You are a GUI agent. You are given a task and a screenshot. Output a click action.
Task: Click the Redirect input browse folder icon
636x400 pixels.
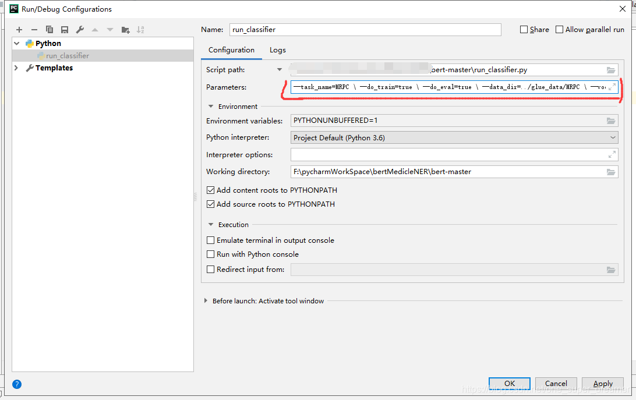pyautogui.click(x=611, y=270)
